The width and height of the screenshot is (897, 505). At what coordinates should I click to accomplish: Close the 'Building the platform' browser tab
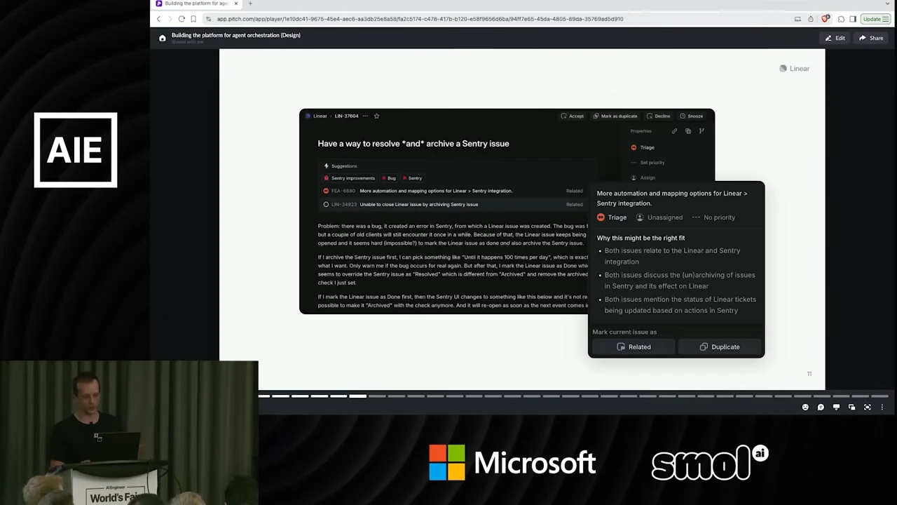pos(236,4)
